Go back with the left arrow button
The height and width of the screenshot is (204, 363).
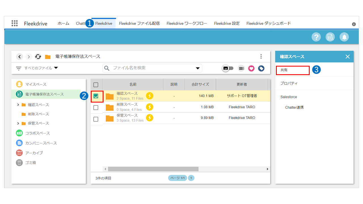[x=20, y=57]
